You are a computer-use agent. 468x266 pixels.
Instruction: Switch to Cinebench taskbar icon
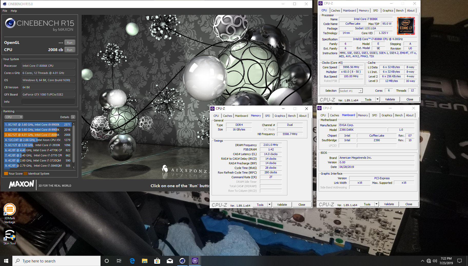pyautogui.click(x=182, y=261)
